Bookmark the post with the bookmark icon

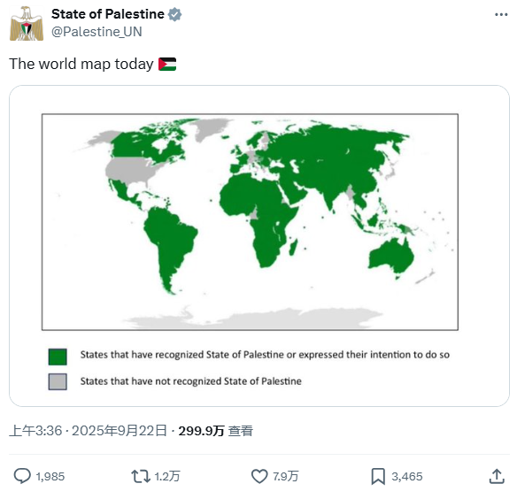pos(378,476)
